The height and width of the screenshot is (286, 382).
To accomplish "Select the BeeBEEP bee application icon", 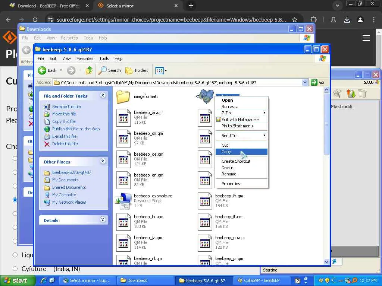I will 205,96.
